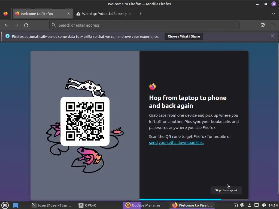Close the Warning: Potential Security tab
279x209 pixels.
coord(130,14)
